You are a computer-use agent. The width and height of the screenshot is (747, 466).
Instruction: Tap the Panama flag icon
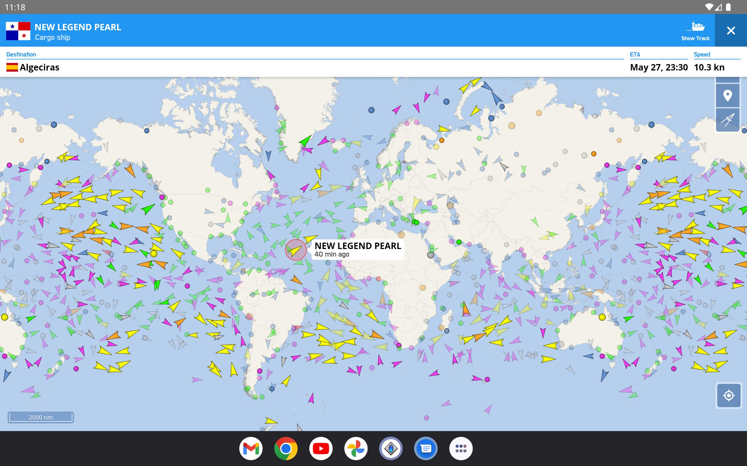coord(18,31)
